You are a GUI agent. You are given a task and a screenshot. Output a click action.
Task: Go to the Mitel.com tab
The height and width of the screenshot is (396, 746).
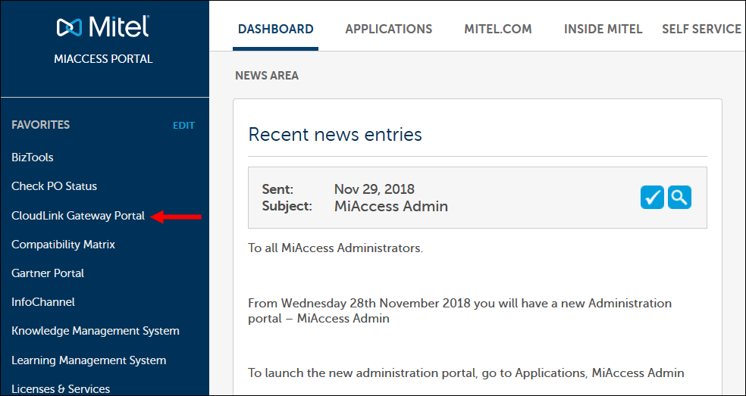tap(498, 30)
